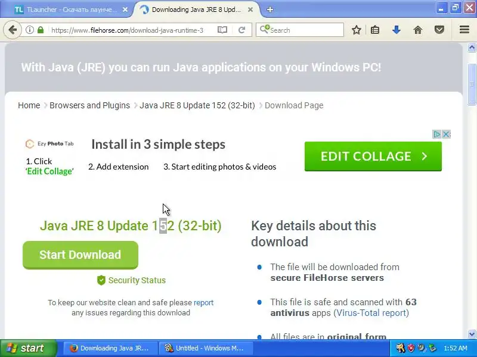The height and width of the screenshot is (357, 477).
Task: Click the EDIT COLLAGE ad button
Action: tap(373, 156)
